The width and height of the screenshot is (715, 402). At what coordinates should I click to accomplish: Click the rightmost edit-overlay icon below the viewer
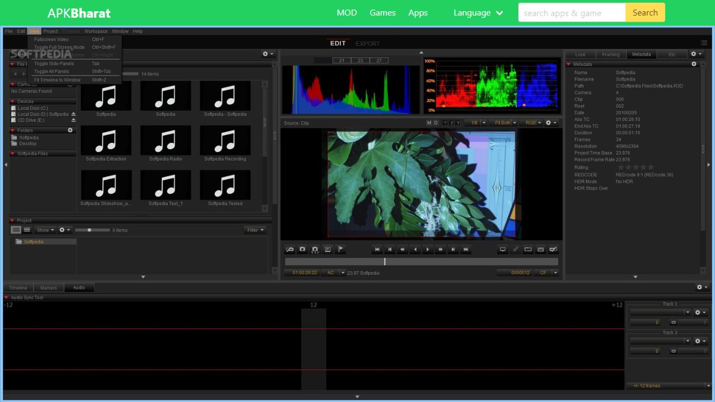[554, 250]
